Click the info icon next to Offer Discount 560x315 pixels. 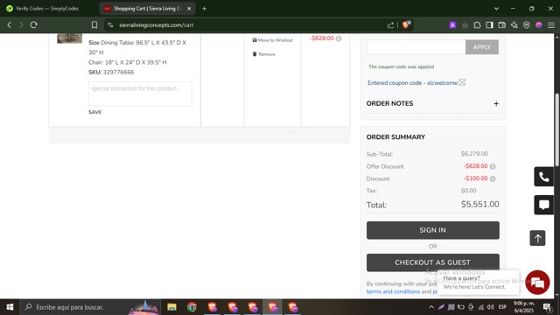tap(493, 166)
